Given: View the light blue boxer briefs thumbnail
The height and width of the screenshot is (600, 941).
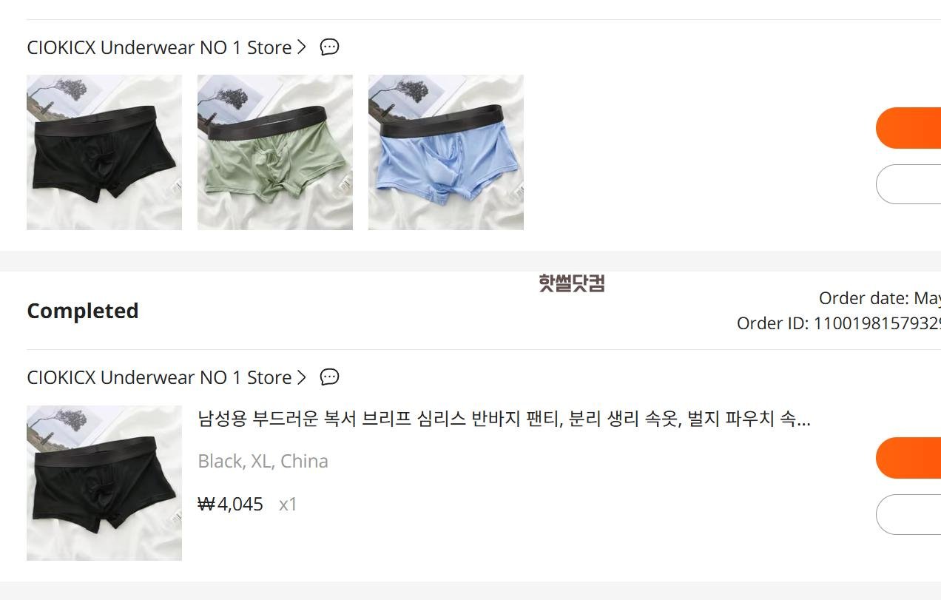Looking at the screenshot, I should point(446,152).
